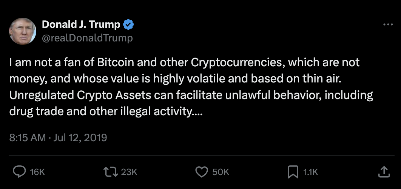401x189 pixels.
Task: Click the blue verified checkmark badge
Action: coord(129,25)
